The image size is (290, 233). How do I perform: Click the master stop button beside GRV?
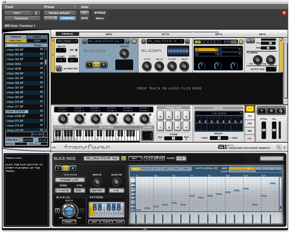point(271,110)
